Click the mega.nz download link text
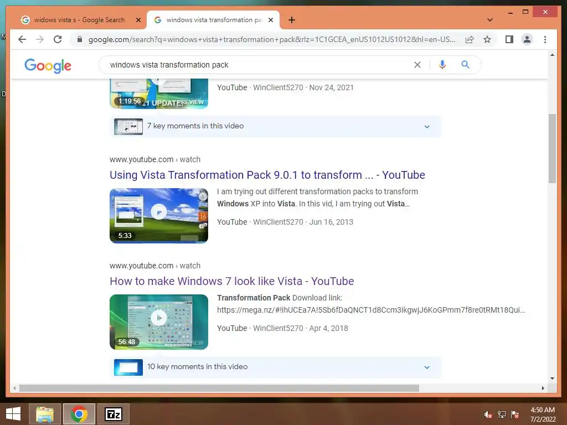 370,310
